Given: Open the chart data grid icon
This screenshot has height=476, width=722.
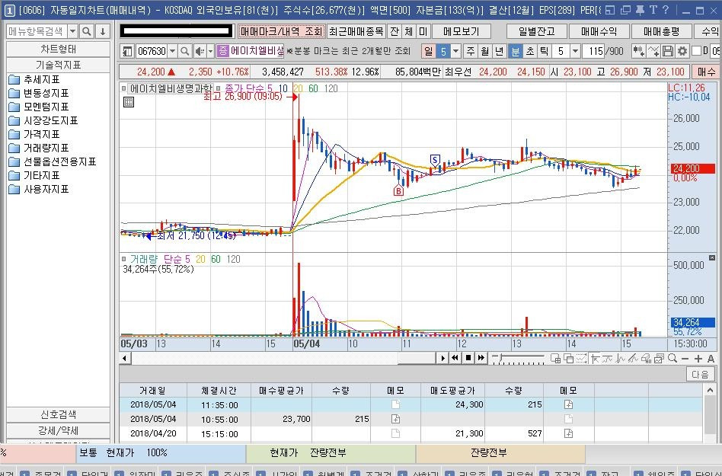Looking at the screenshot, I should point(129,102).
